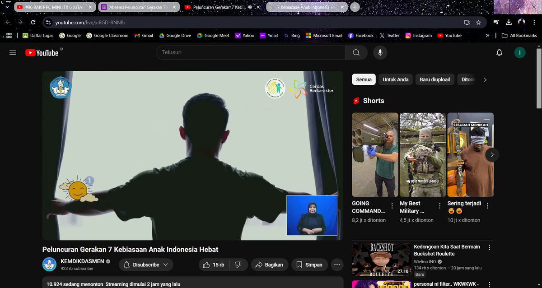View site information icon in address bar
The width and height of the screenshot is (542, 288).
49,22
